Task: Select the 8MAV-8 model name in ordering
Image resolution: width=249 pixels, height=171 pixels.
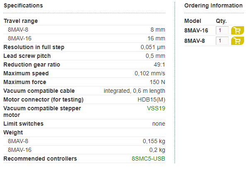Action: [195, 41]
